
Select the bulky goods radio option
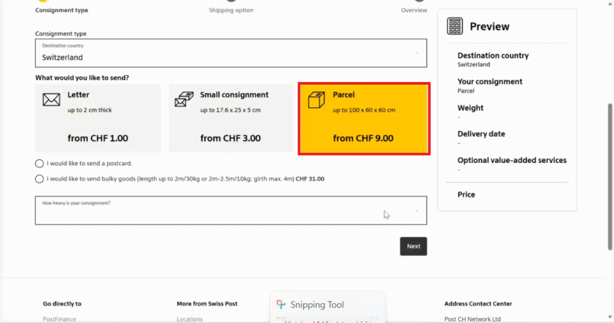(x=40, y=179)
